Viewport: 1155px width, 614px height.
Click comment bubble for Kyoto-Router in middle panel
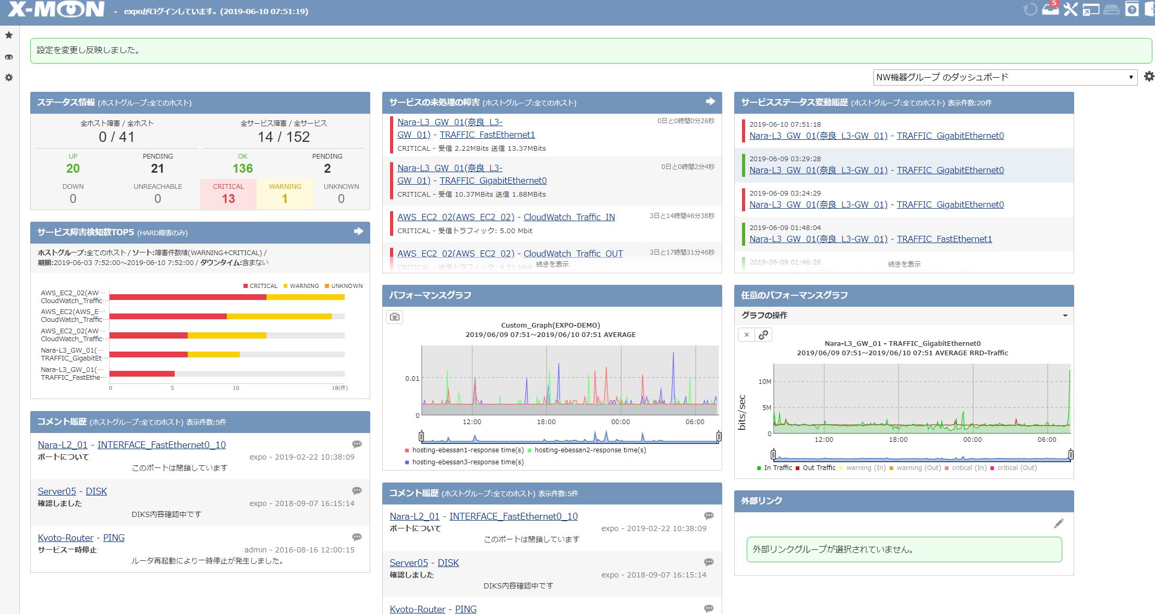click(709, 609)
